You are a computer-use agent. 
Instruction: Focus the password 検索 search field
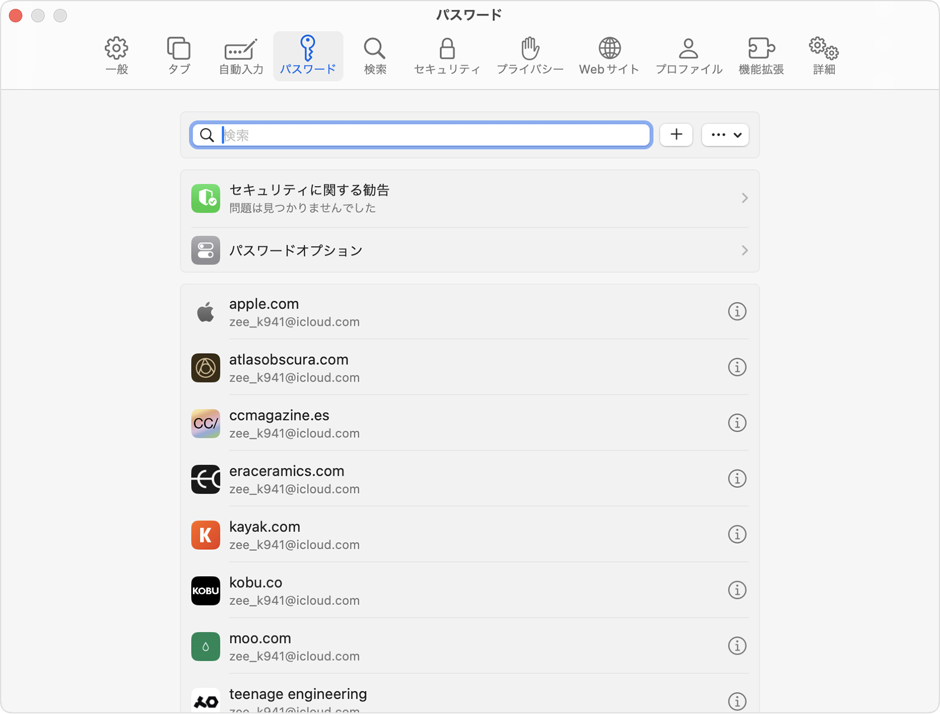point(421,135)
